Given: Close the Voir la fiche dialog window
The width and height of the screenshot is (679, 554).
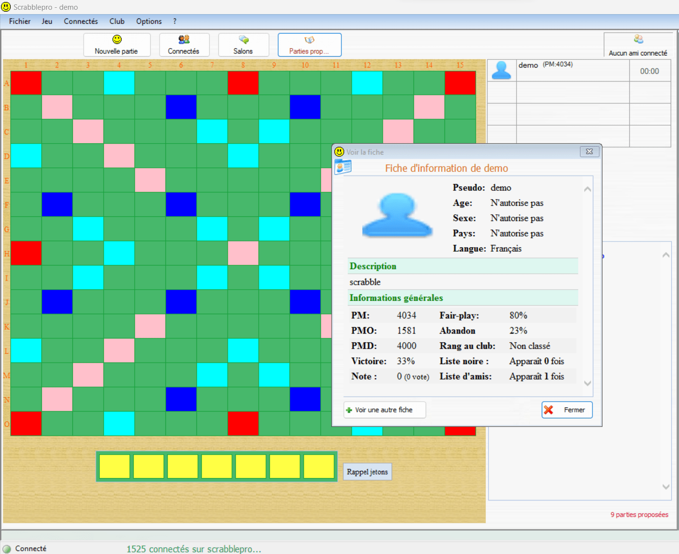Looking at the screenshot, I should click(590, 152).
